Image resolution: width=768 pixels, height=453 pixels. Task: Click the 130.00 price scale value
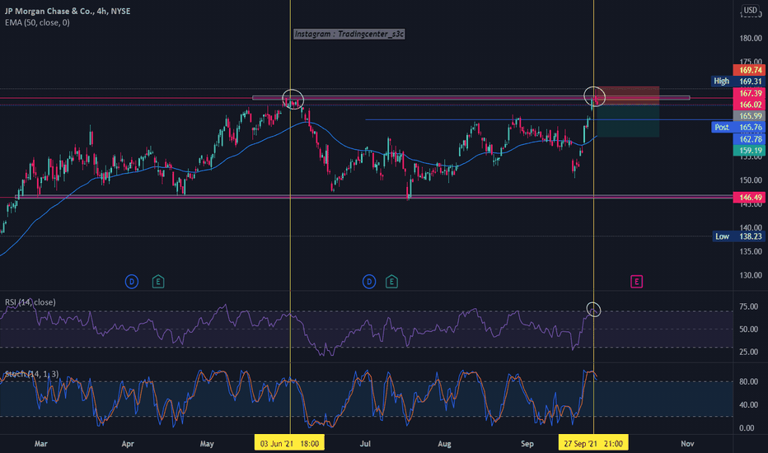[x=751, y=275]
